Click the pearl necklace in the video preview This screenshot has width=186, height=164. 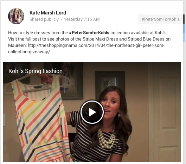(x=107, y=139)
